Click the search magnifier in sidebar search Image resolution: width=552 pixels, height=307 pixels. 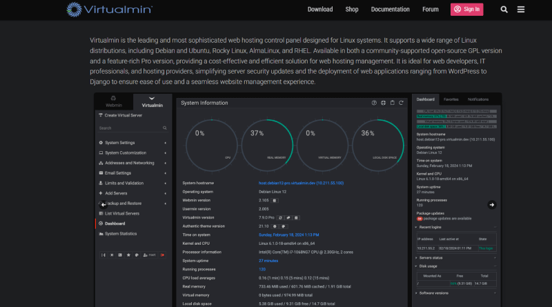(164, 128)
